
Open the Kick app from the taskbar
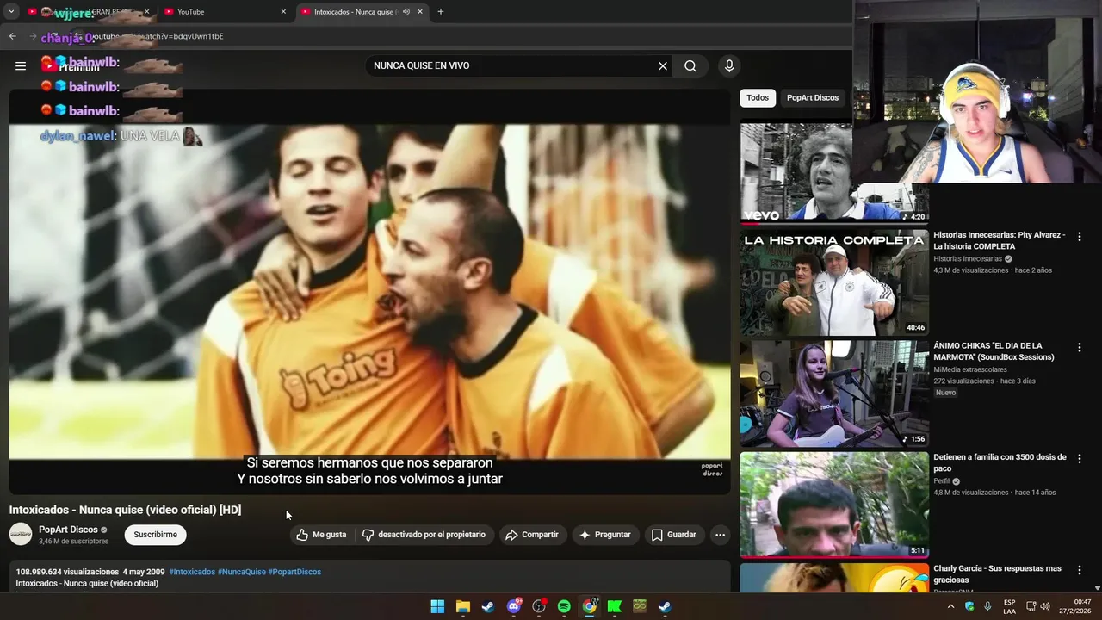pyautogui.click(x=614, y=606)
